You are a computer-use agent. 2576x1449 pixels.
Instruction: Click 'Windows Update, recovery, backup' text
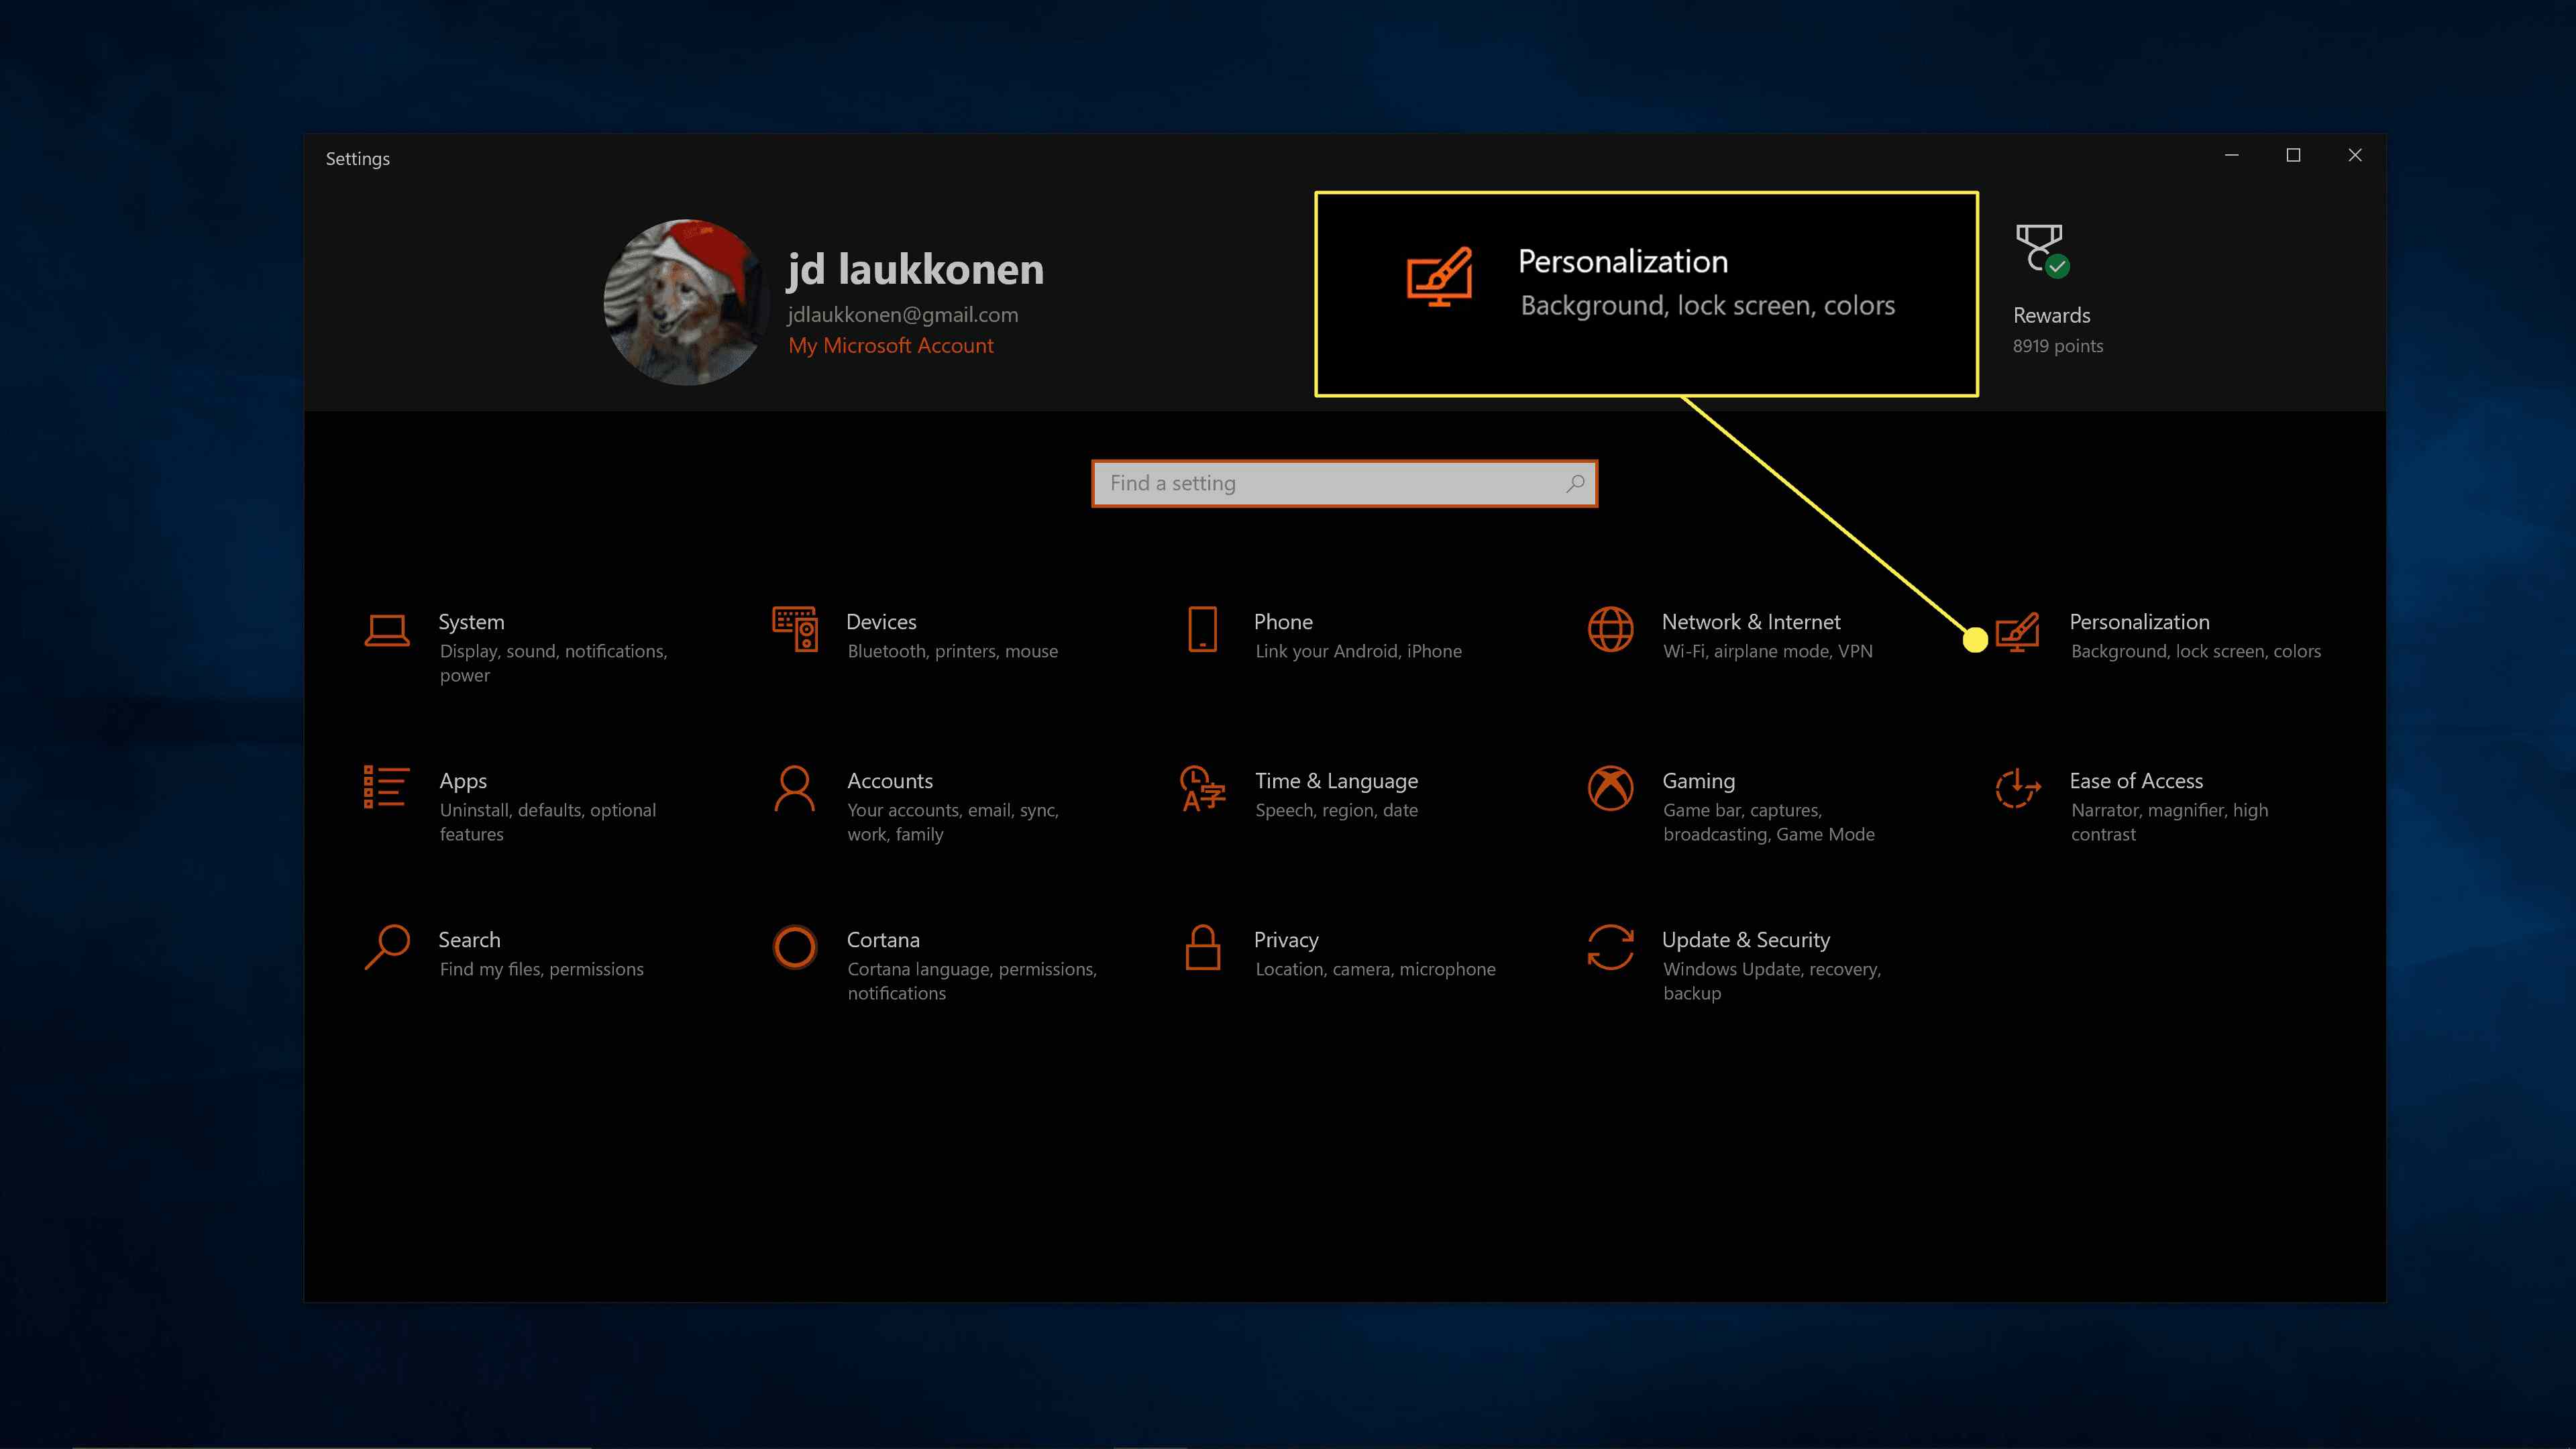1771,981
